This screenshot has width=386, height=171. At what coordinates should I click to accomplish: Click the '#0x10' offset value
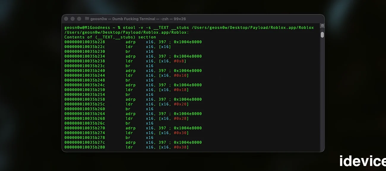(180, 75)
